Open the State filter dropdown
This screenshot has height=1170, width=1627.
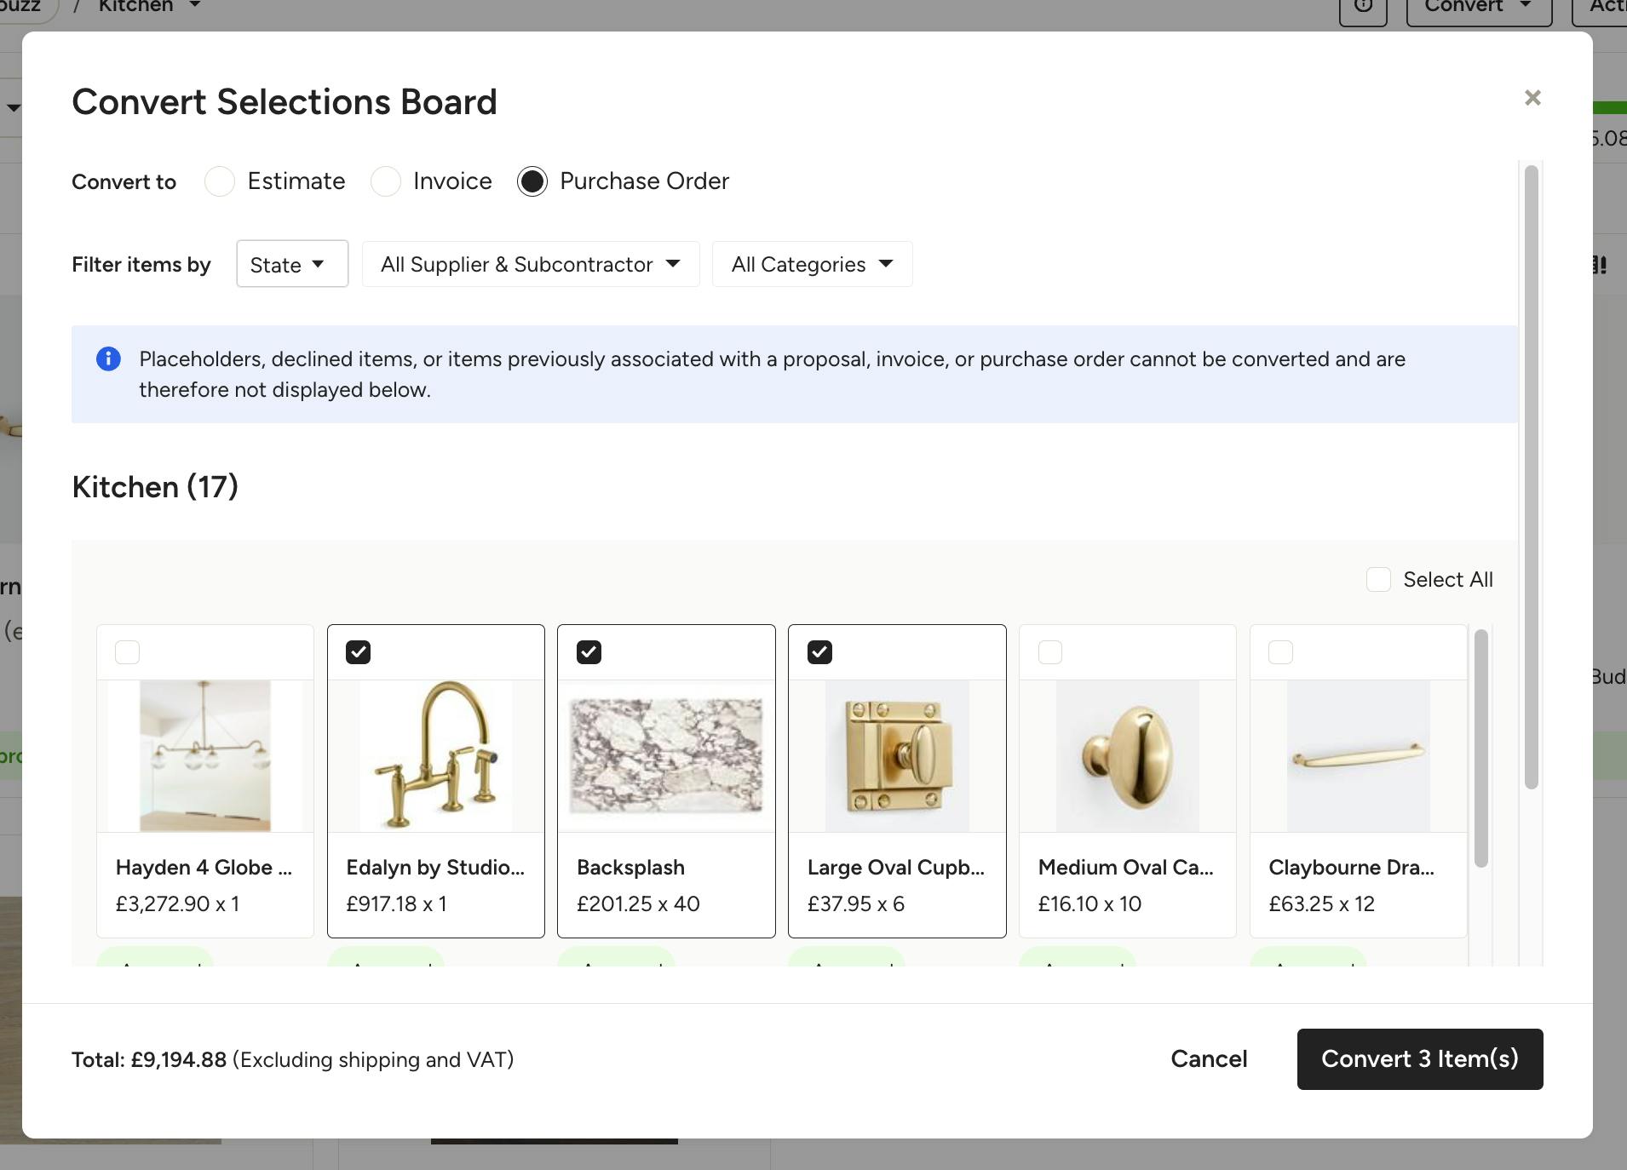(x=292, y=264)
